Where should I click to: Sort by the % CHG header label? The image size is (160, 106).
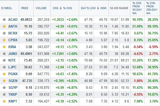tap(68, 8)
